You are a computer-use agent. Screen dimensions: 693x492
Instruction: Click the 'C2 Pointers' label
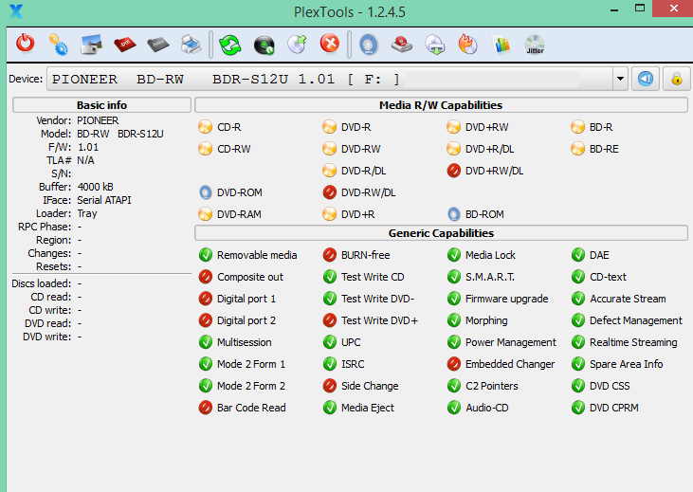pyautogui.click(x=492, y=386)
